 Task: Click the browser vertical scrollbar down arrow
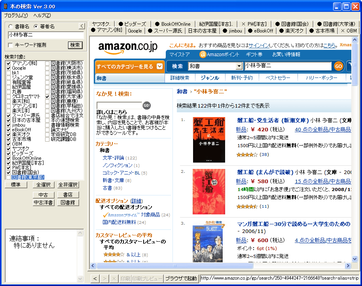pos(354,259)
